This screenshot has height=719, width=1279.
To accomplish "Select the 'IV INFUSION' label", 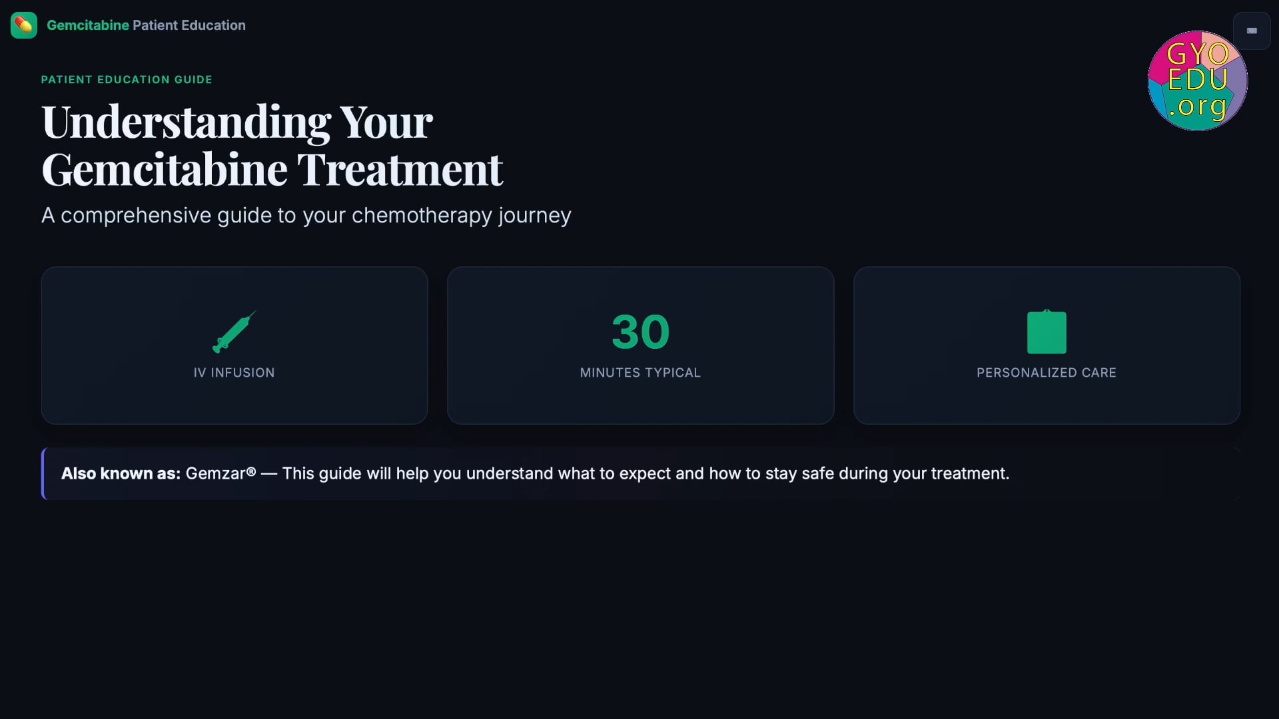I will [x=234, y=373].
